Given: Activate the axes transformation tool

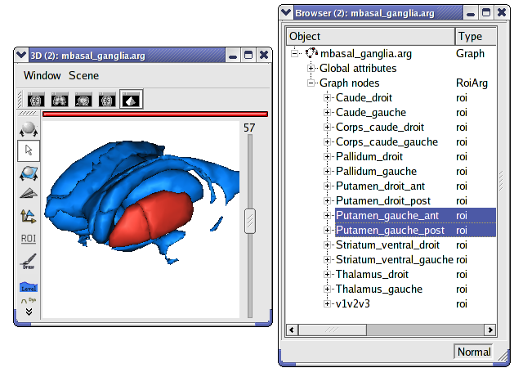Looking at the screenshot, I should 28,216.
